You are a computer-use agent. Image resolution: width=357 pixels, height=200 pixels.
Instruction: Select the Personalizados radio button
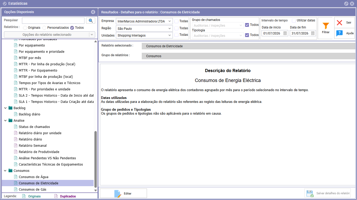pyautogui.click(x=44, y=28)
